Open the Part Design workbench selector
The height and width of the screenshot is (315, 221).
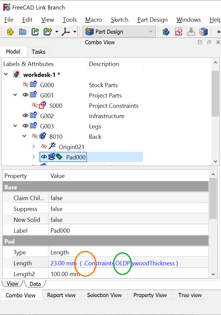119,31
